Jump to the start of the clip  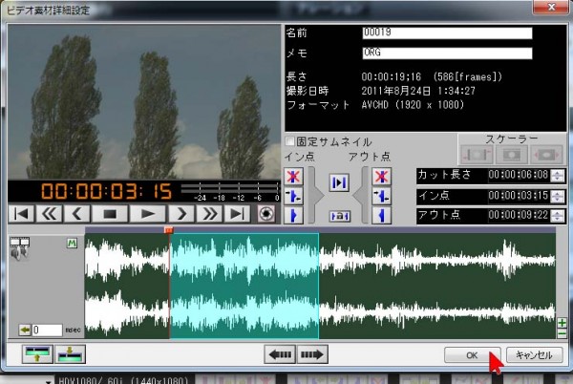coord(21,214)
